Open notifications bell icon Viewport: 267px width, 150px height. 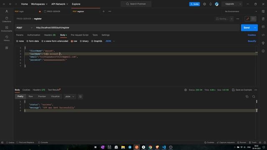[210, 4]
